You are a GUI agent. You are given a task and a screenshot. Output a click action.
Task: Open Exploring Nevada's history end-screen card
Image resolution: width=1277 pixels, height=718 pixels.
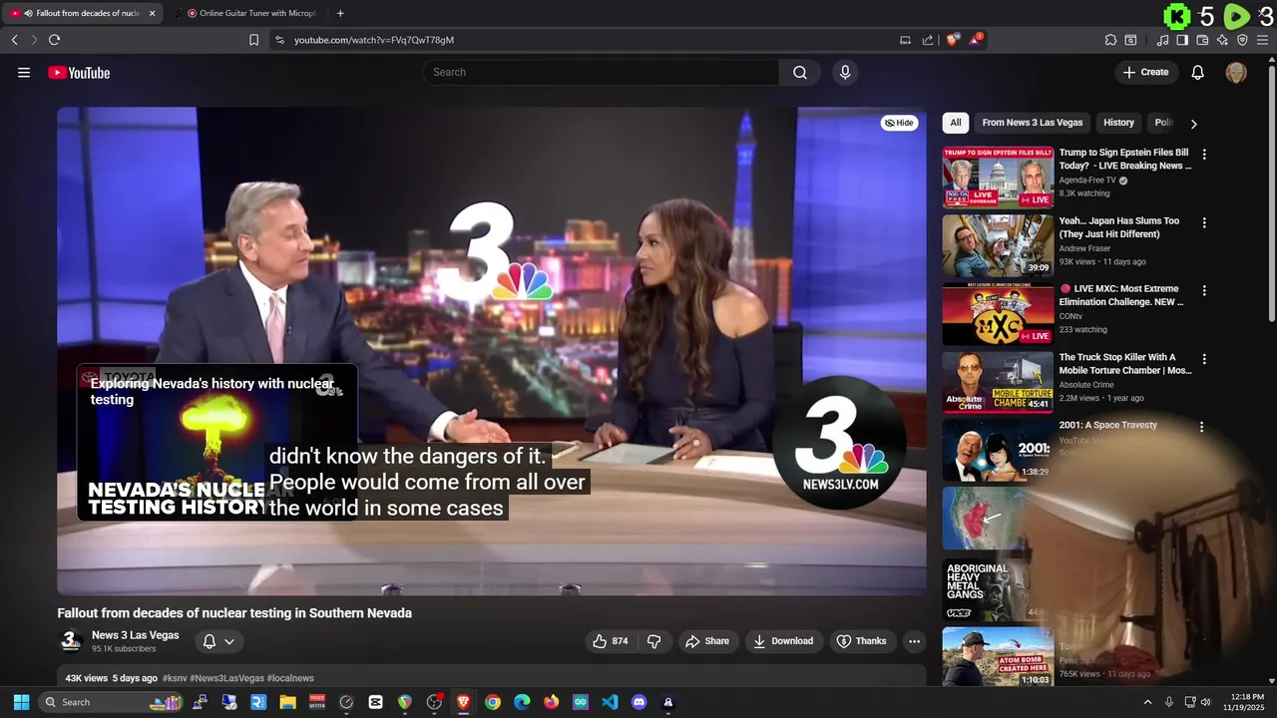pyautogui.click(x=217, y=443)
